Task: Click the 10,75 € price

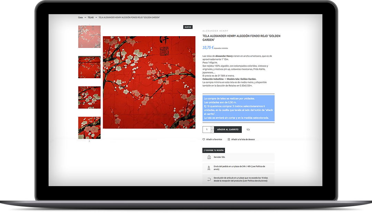Action: tap(208, 48)
